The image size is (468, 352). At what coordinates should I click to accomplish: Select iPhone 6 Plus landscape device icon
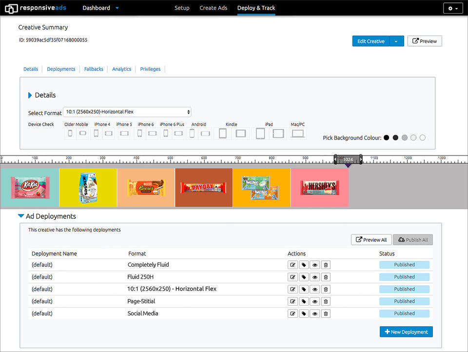click(178, 133)
